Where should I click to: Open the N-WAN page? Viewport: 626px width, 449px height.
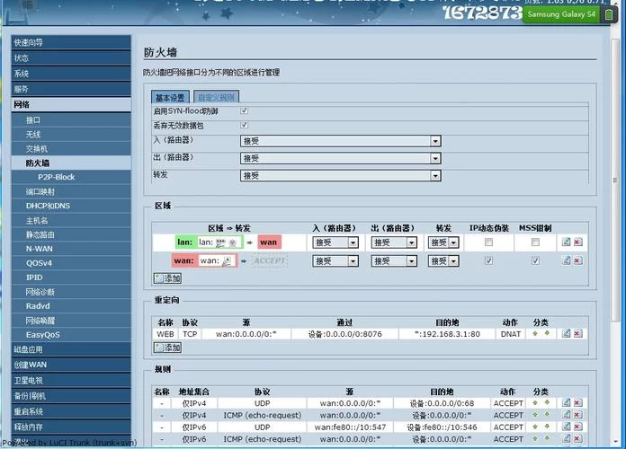click(x=71, y=249)
